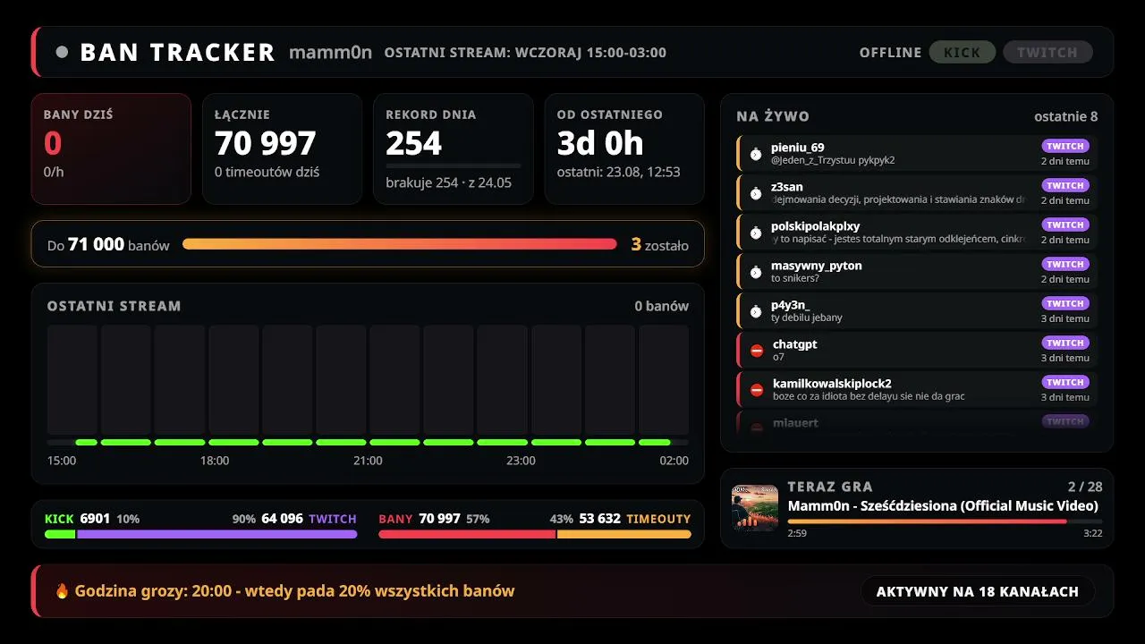
Task: Click the TWITCH badge on the chatgpt row
Action: pyautogui.click(x=1065, y=343)
